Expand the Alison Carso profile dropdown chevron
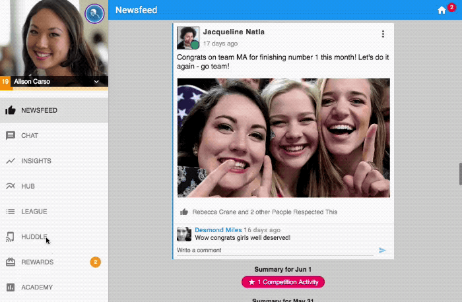This screenshot has width=462, height=302. click(96, 82)
